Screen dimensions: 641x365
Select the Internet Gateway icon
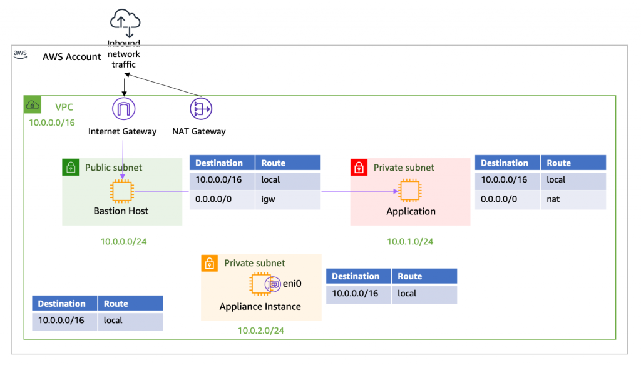123,107
